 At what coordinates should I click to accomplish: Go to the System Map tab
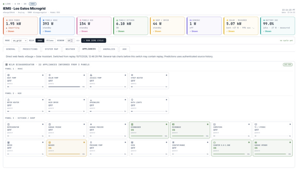coord(51,49)
